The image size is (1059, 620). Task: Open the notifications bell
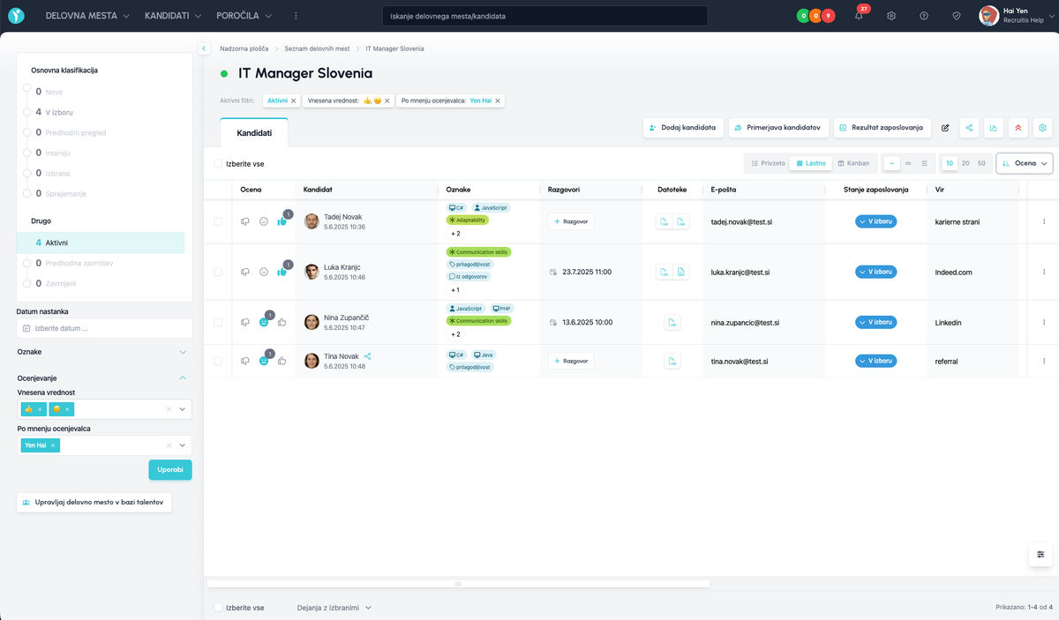[859, 16]
